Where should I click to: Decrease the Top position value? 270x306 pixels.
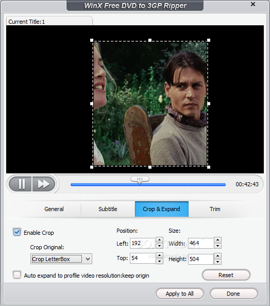pos(160,261)
